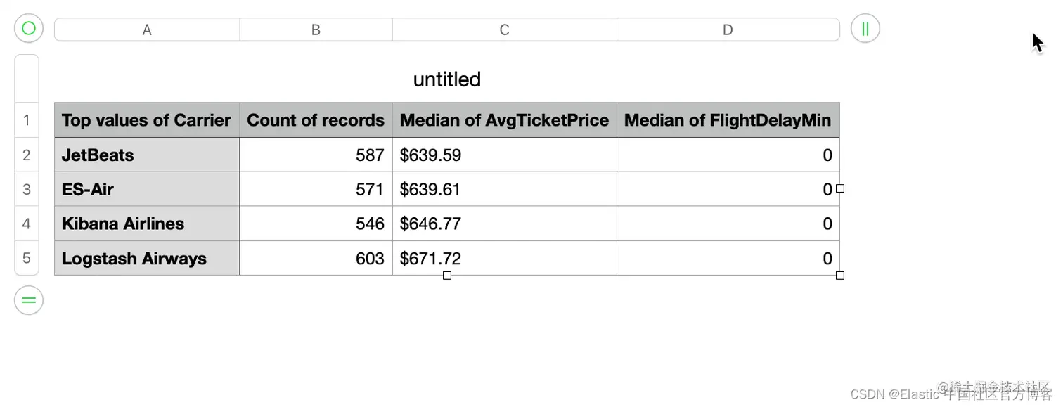Image resolution: width=1063 pixels, height=407 pixels.
Task: Click the Median of FlightDelayMin header cell
Action: click(728, 120)
